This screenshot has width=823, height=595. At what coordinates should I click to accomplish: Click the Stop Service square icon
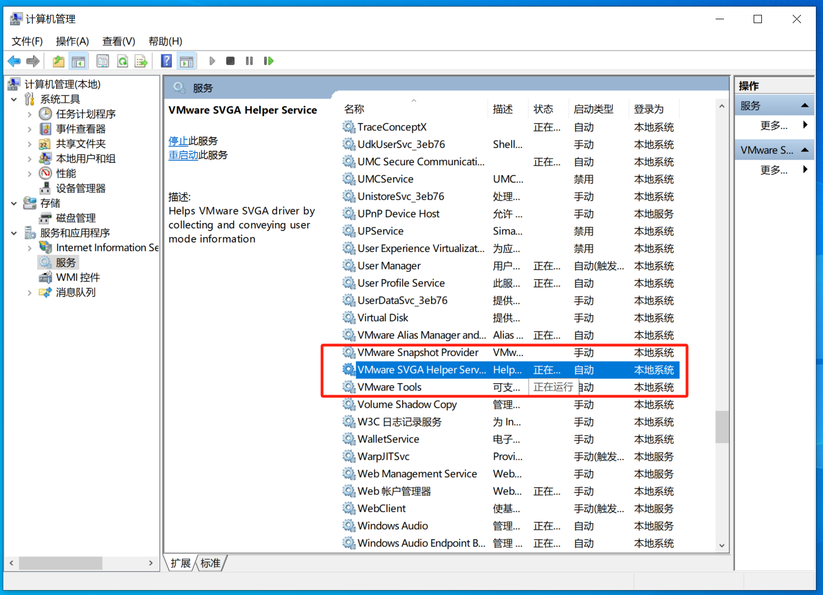click(x=231, y=61)
